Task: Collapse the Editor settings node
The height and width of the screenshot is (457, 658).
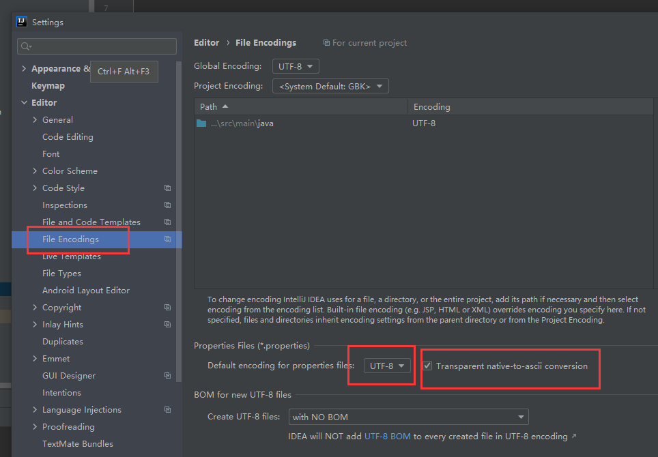Action: 24,103
